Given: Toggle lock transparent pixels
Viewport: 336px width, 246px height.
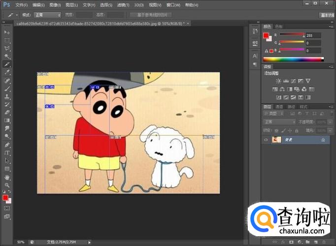Looking at the screenshot, I should (277, 130).
